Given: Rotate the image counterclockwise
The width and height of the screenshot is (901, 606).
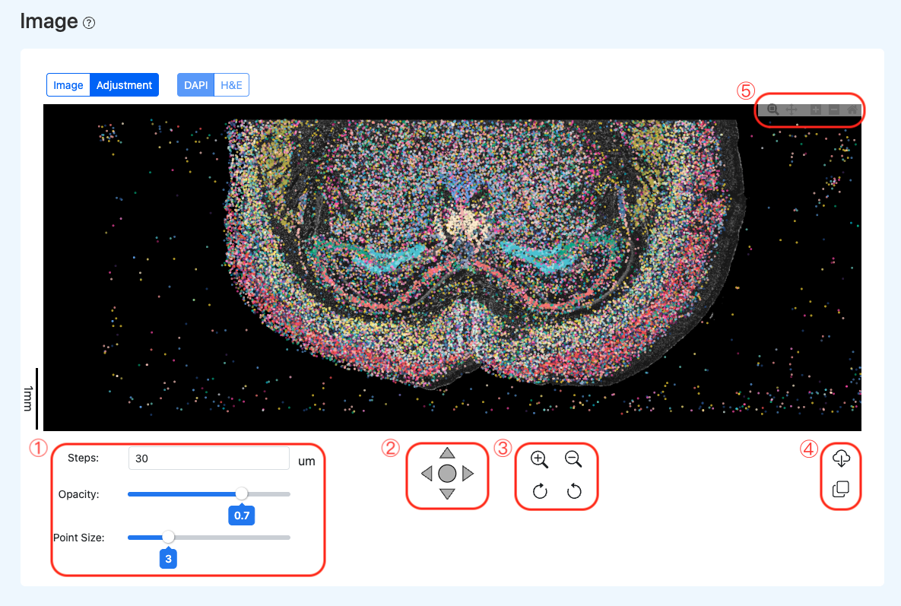Looking at the screenshot, I should point(574,491).
